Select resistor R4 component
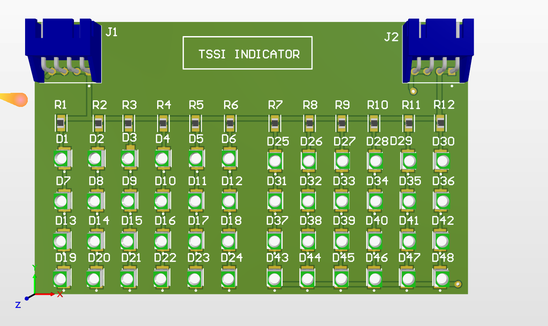548x326 pixels. tap(163, 123)
